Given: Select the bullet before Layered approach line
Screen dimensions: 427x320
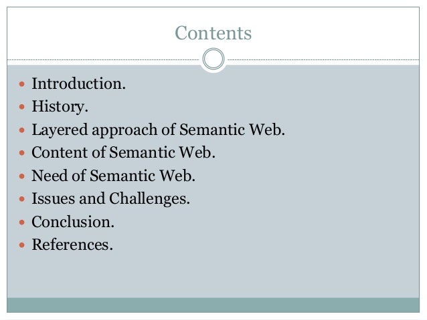Looking at the screenshot, I should (x=21, y=131).
